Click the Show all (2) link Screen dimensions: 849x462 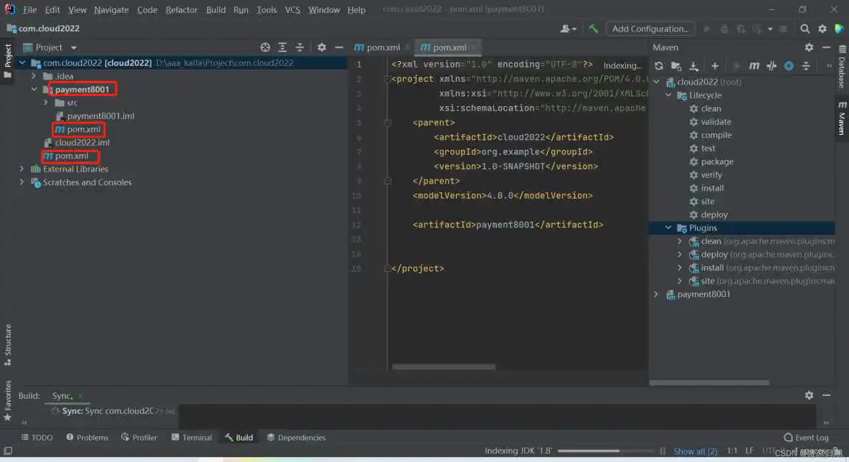(x=695, y=451)
